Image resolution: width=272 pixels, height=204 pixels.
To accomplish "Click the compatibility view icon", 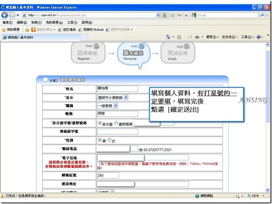I will point(172,15).
